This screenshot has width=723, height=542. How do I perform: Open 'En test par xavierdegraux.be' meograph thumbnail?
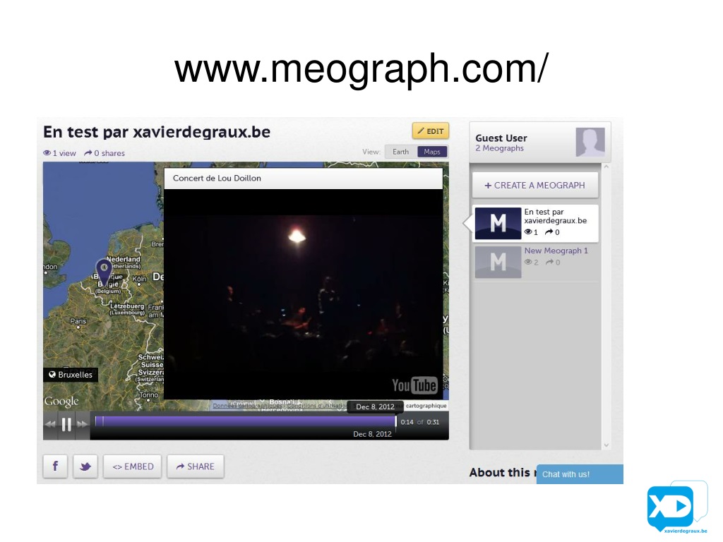(x=498, y=224)
